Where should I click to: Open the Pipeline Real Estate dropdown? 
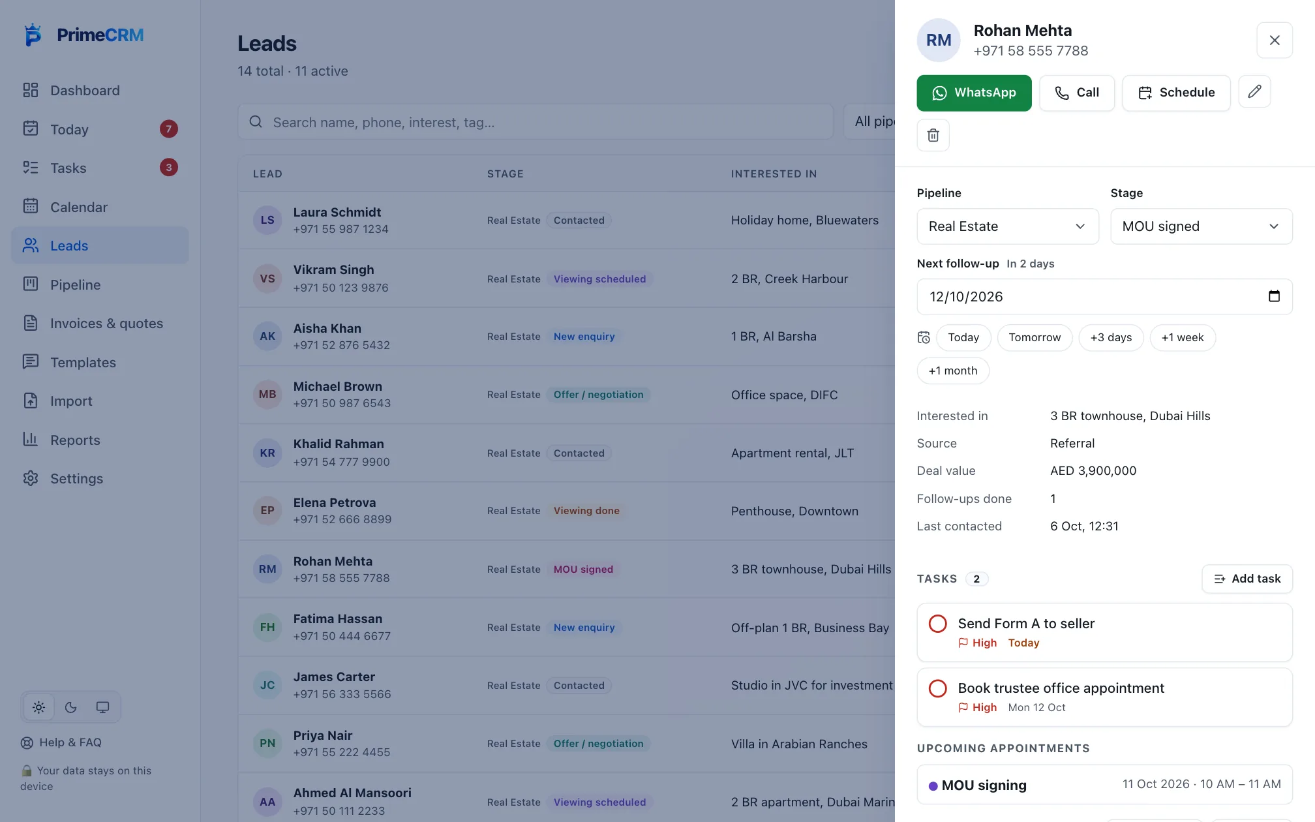1007,226
